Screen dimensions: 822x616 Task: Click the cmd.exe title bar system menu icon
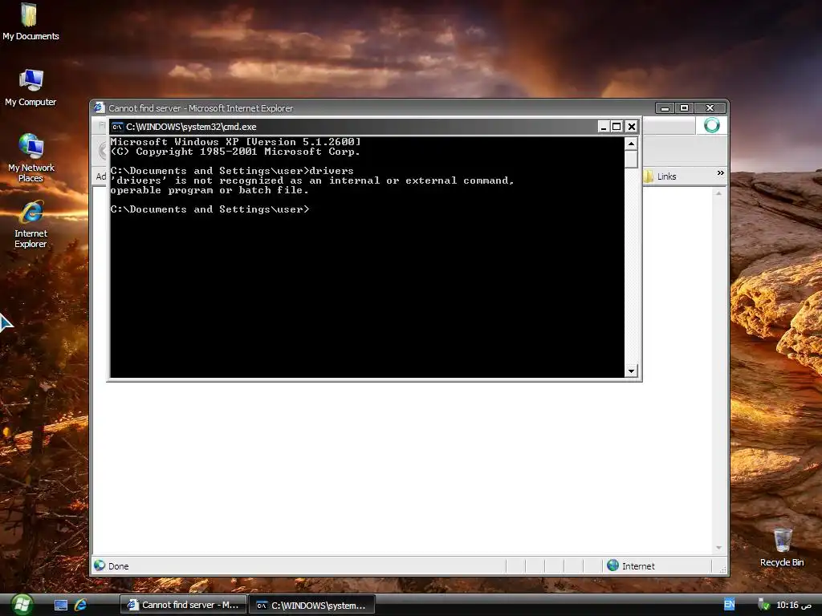click(x=117, y=127)
